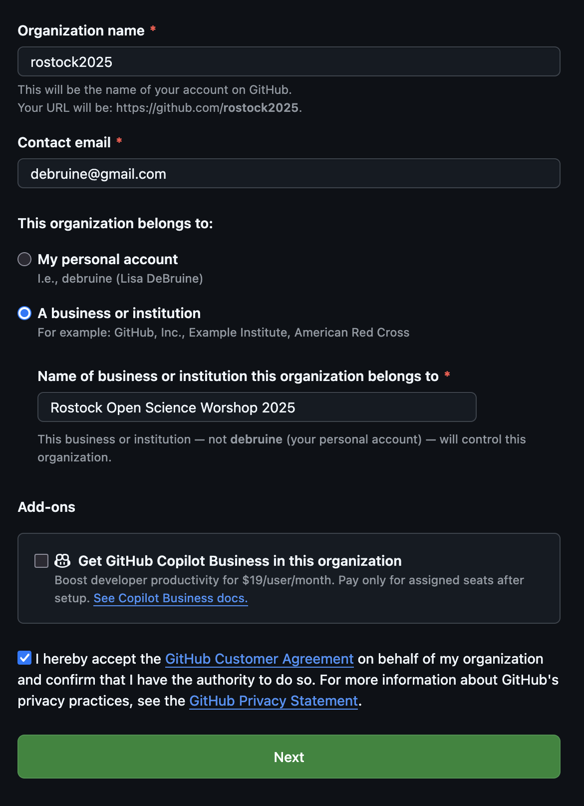The width and height of the screenshot is (584, 806).
Task: Click the "My personal account" label text
Action: point(107,260)
